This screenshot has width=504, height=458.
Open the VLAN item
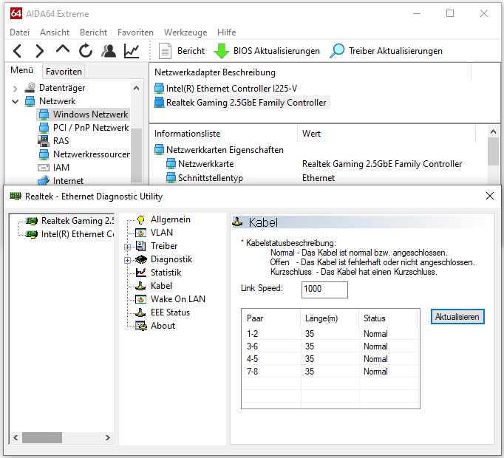(162, 233)
